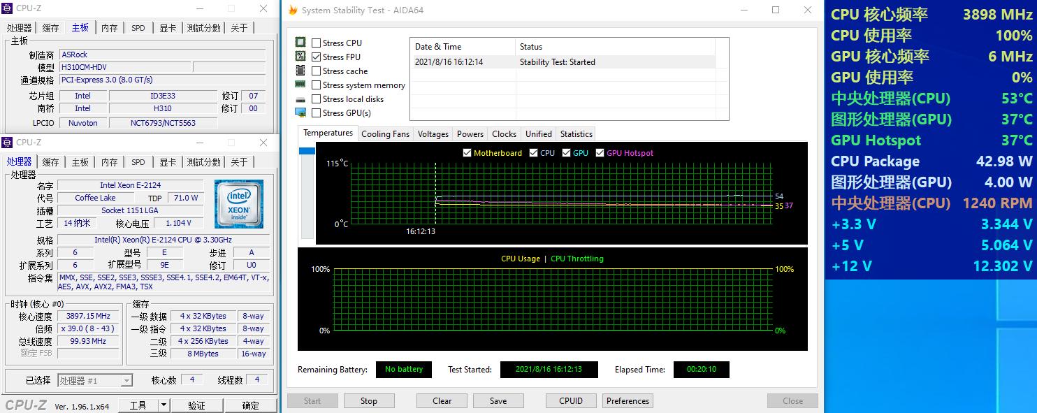Click the Intel Xeon logo in CPU-Z

click(239, 204)
